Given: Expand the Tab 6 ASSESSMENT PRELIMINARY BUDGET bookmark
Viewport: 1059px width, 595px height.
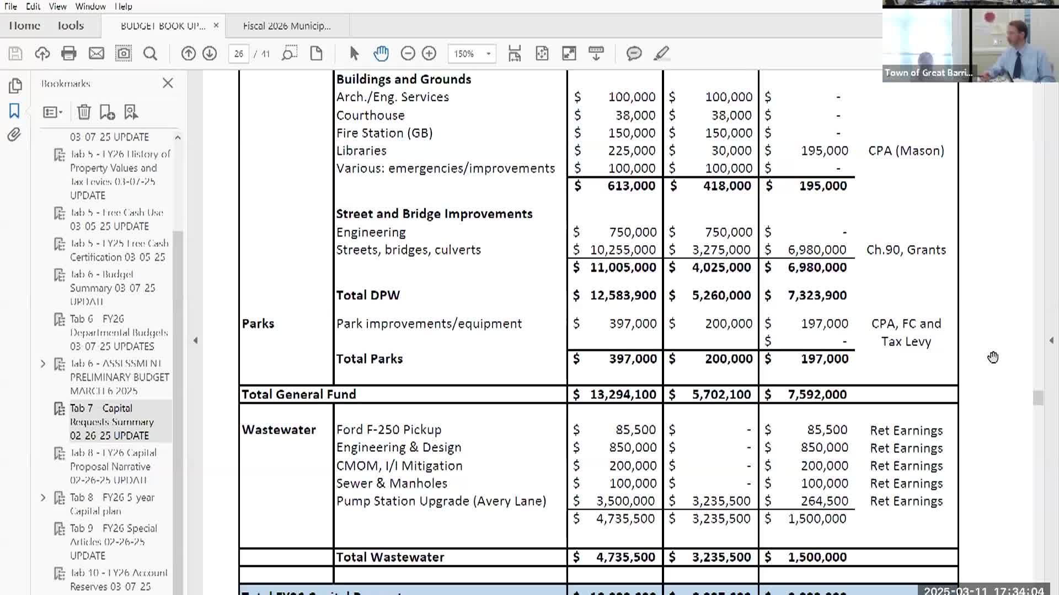Looking at the screenshot, I should tap(43, 364).
